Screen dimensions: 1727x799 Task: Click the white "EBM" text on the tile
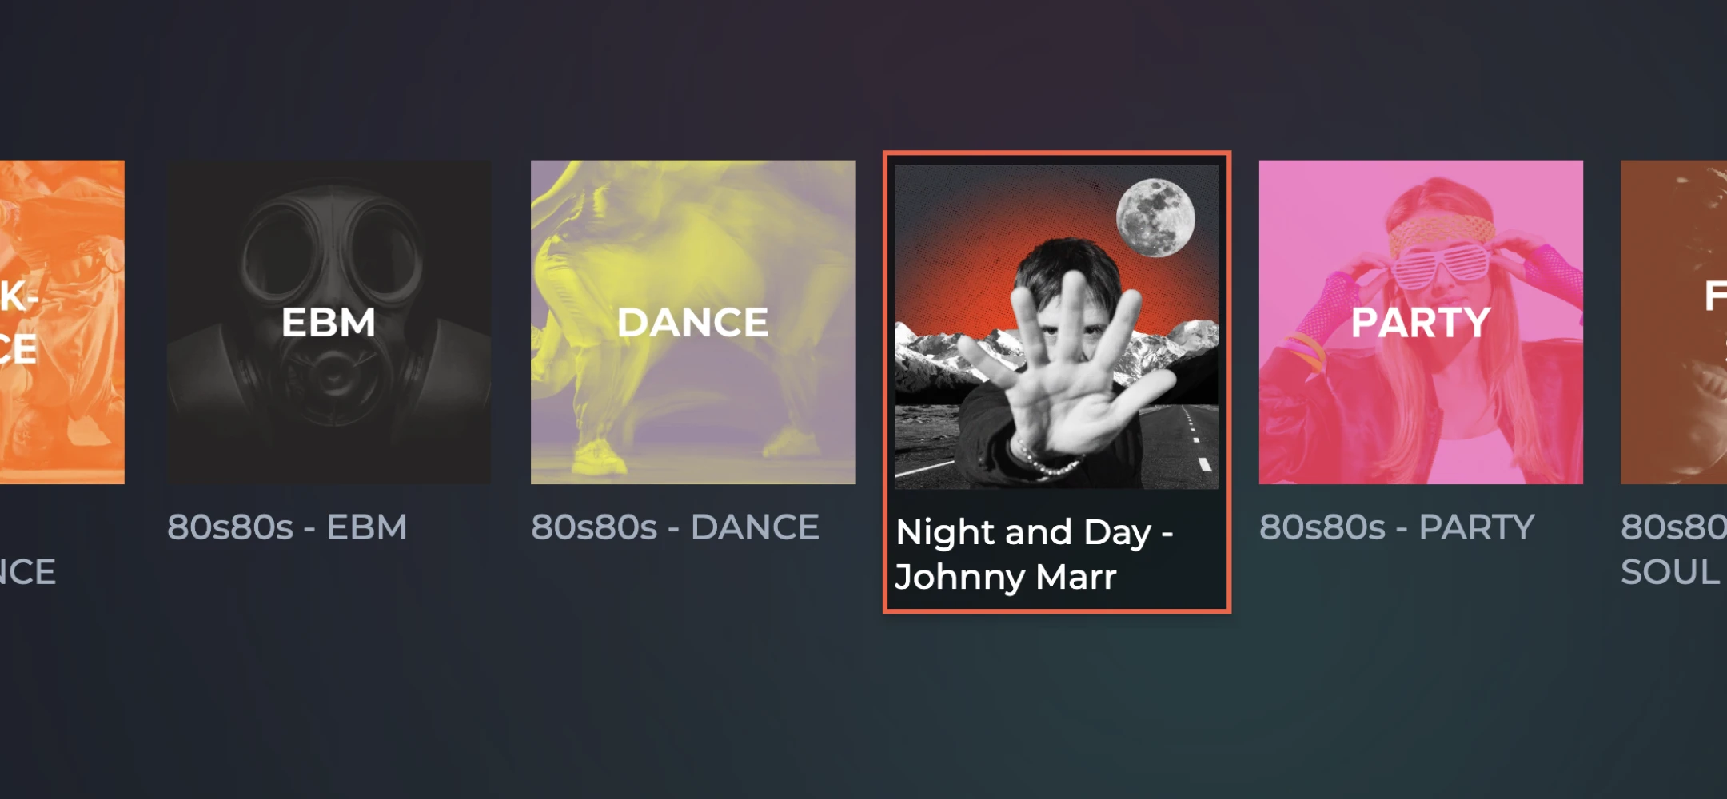329,323
